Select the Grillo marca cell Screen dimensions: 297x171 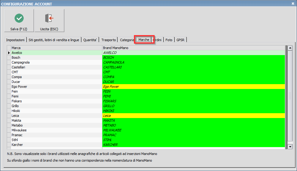(x=56, y=106)
